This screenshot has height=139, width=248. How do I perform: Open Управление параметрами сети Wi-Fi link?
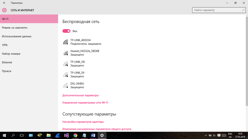point(85,102)
